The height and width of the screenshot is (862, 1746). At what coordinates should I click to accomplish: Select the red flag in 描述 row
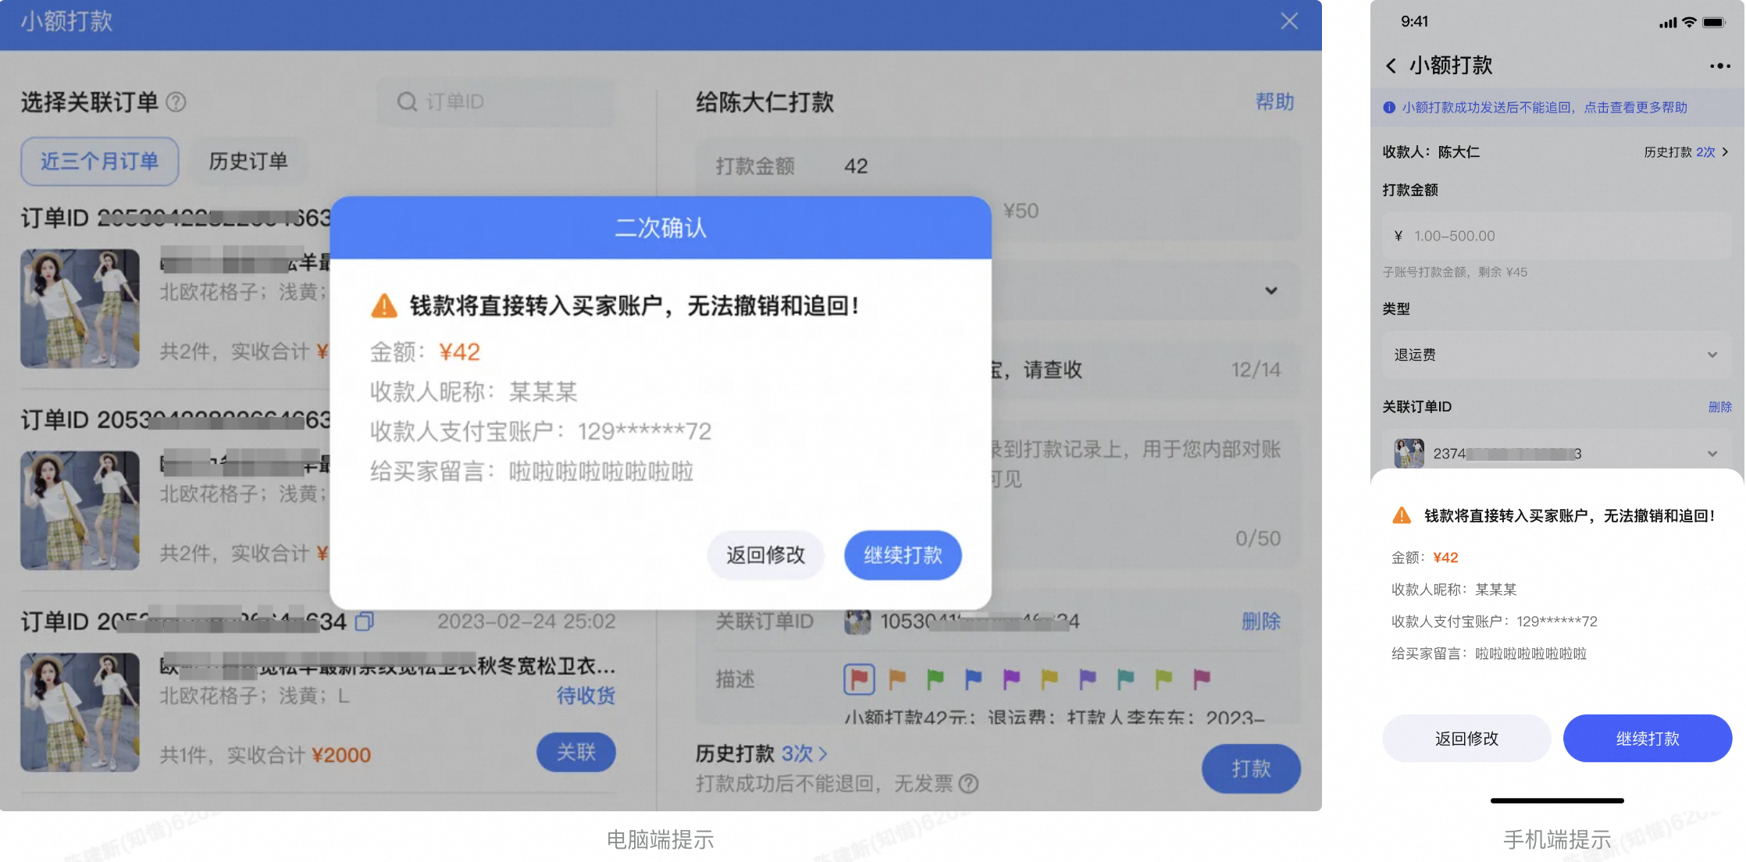point(859,679)
